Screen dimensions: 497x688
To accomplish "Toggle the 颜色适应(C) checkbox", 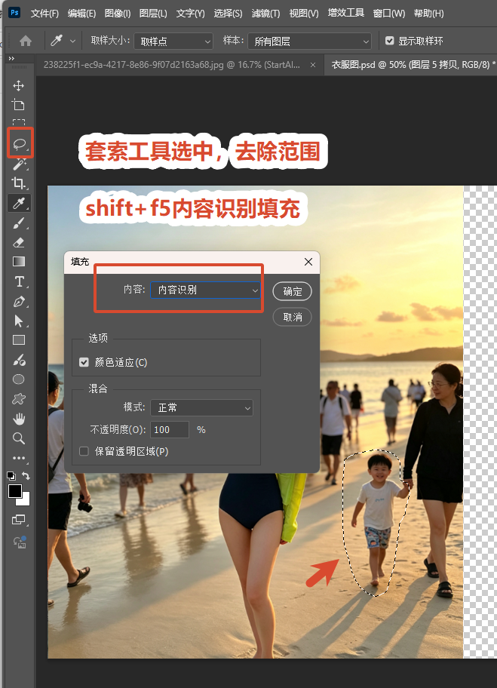I will point(84,362).
